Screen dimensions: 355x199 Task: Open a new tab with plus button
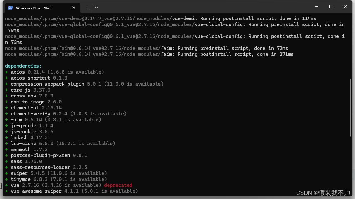coord(87,8)
